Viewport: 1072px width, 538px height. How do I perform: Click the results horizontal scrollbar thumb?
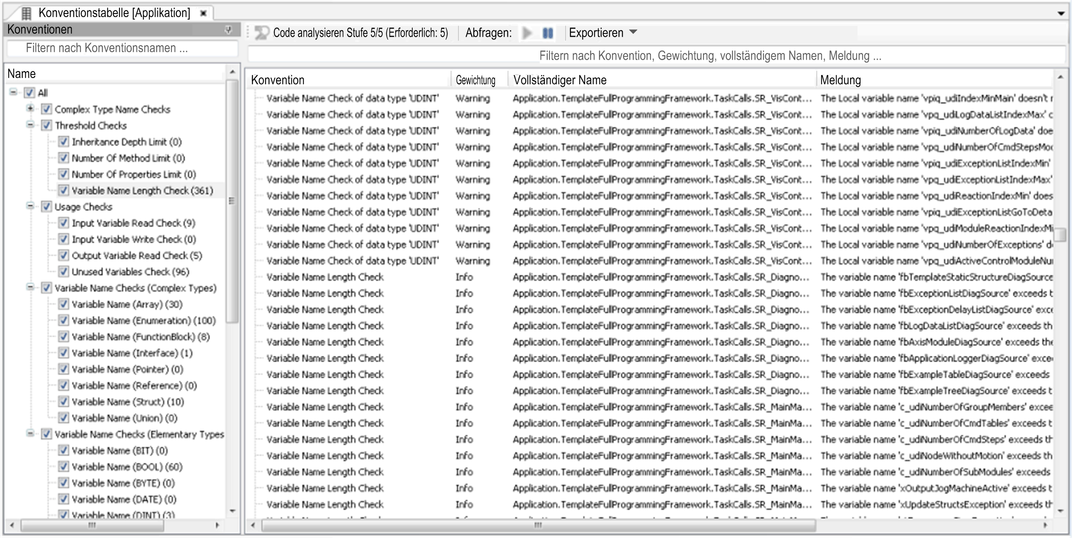(x=538, y=525)
